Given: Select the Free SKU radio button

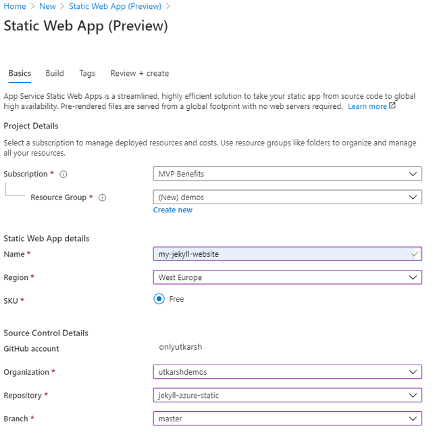Looking at the screenshot, I should (159, 299).
